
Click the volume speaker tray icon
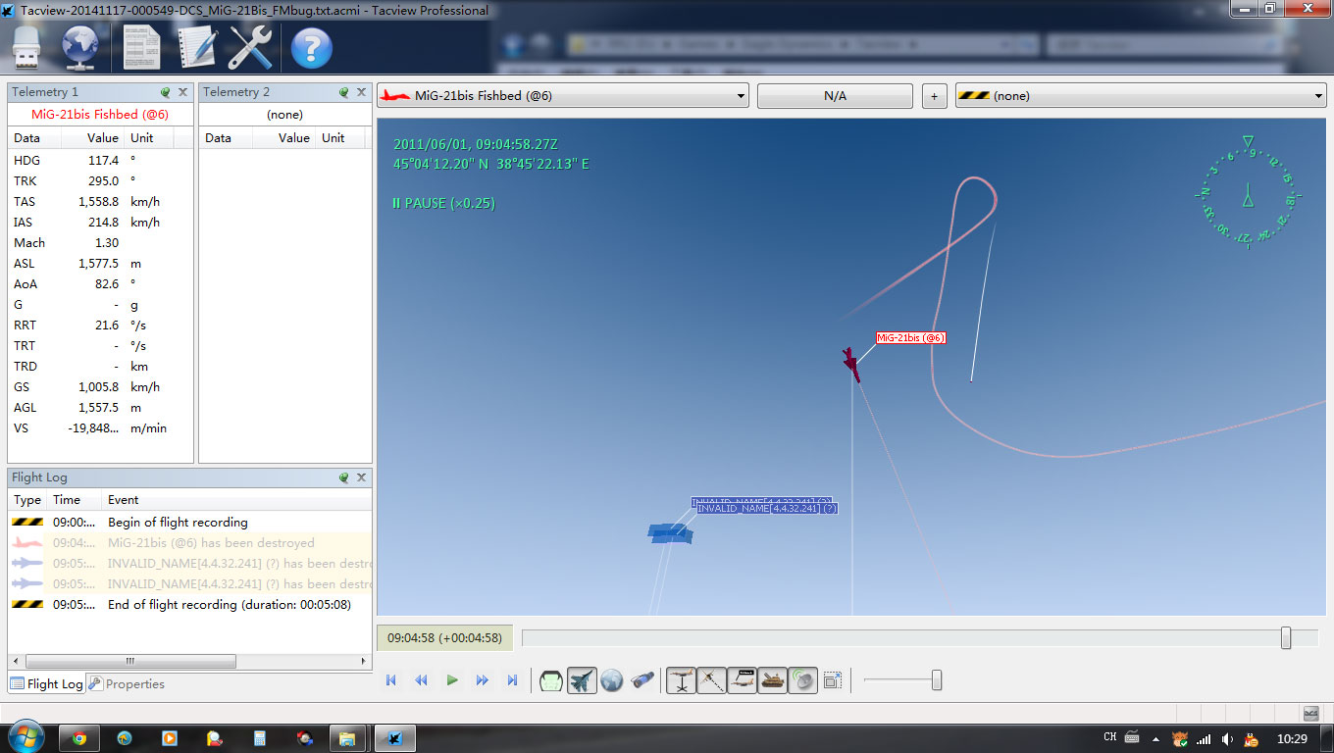pos(1227,738)
